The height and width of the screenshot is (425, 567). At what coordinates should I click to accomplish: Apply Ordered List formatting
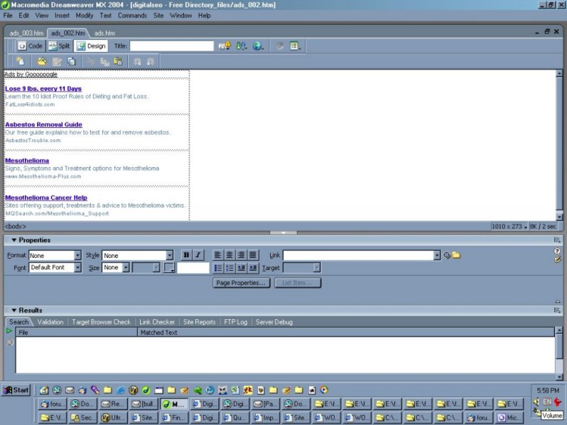(229, 268)
